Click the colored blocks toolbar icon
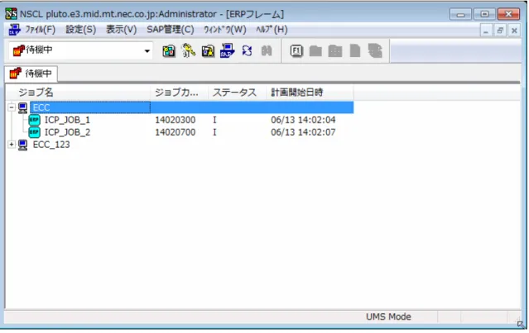 point(169,51)
